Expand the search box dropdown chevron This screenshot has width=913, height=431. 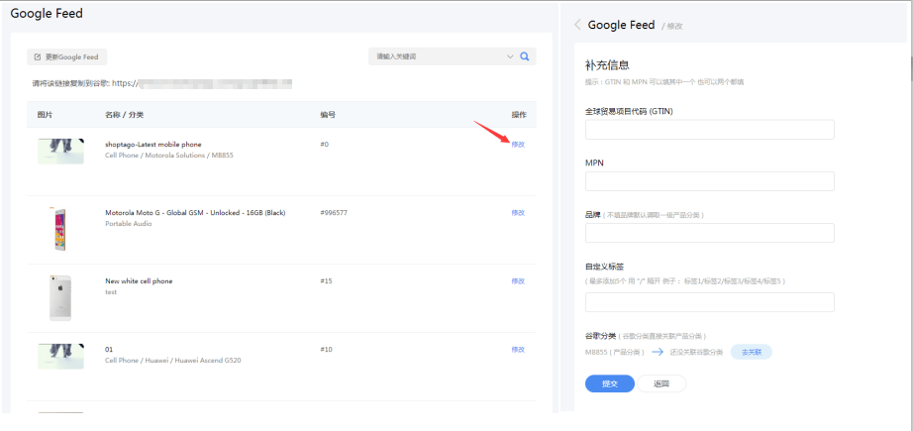pyautogui.click(x=510, y=56)
